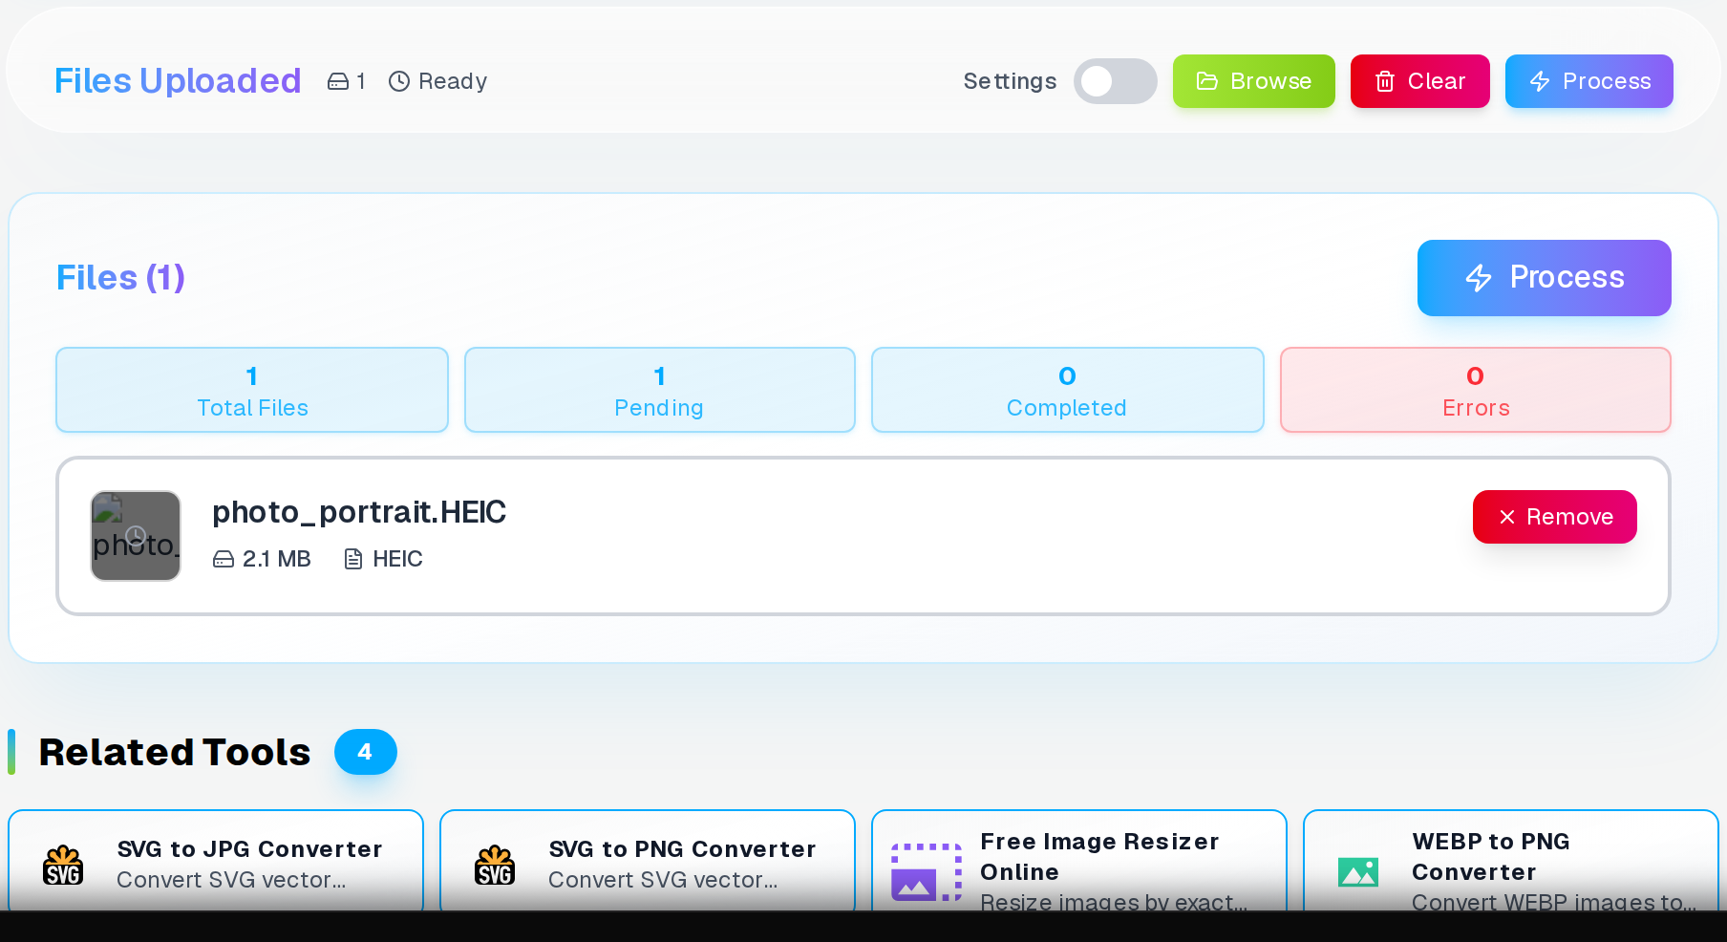Click the SVG logo icon of SVG to JPG Converter
This screenshot has width=1727, height=942.
coord(63,865)
